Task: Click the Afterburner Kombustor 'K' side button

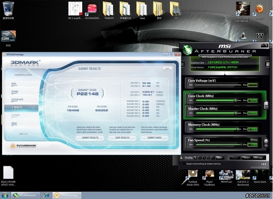Action: click(183, 64)
